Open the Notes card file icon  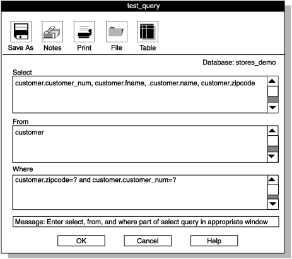(x=52, y=32)
